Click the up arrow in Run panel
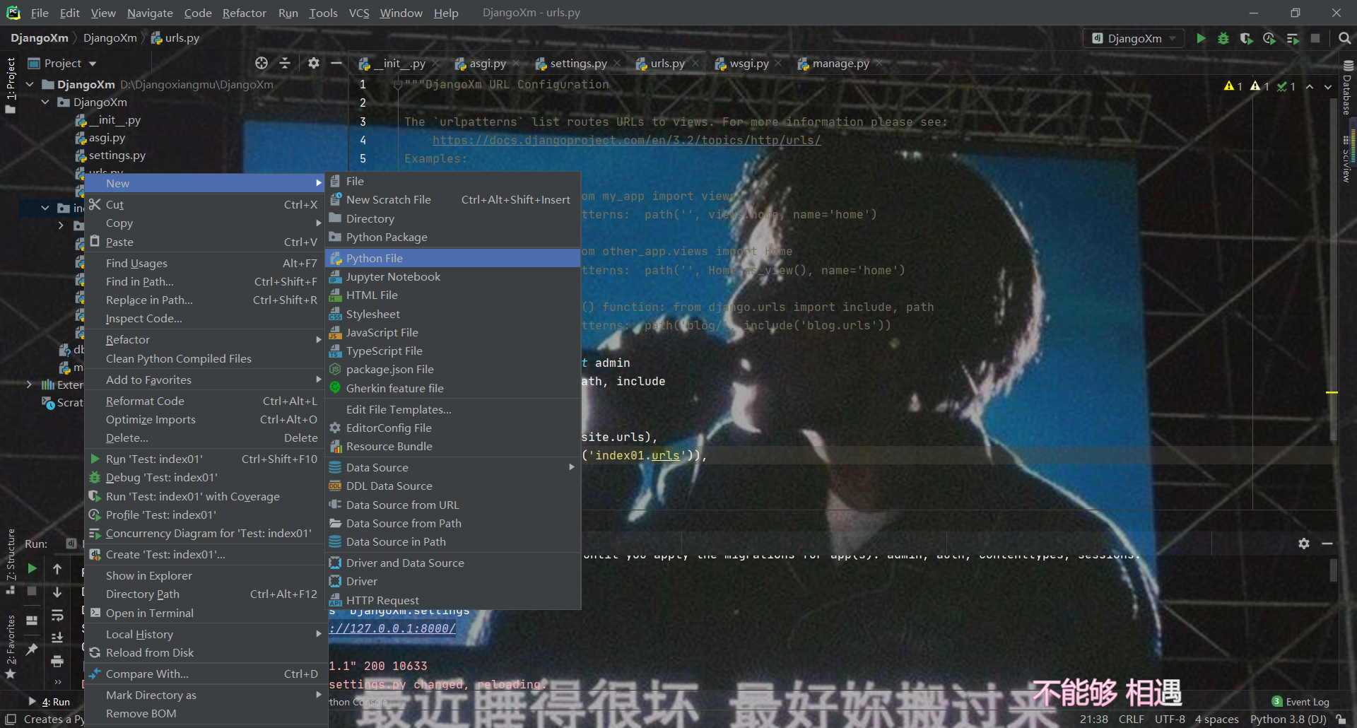 [57, 568]
